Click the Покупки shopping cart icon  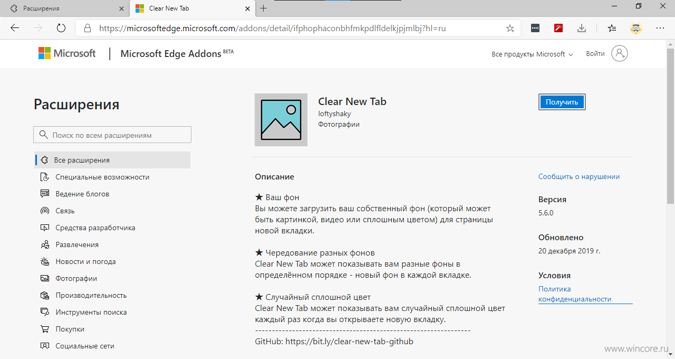point(45,329)
